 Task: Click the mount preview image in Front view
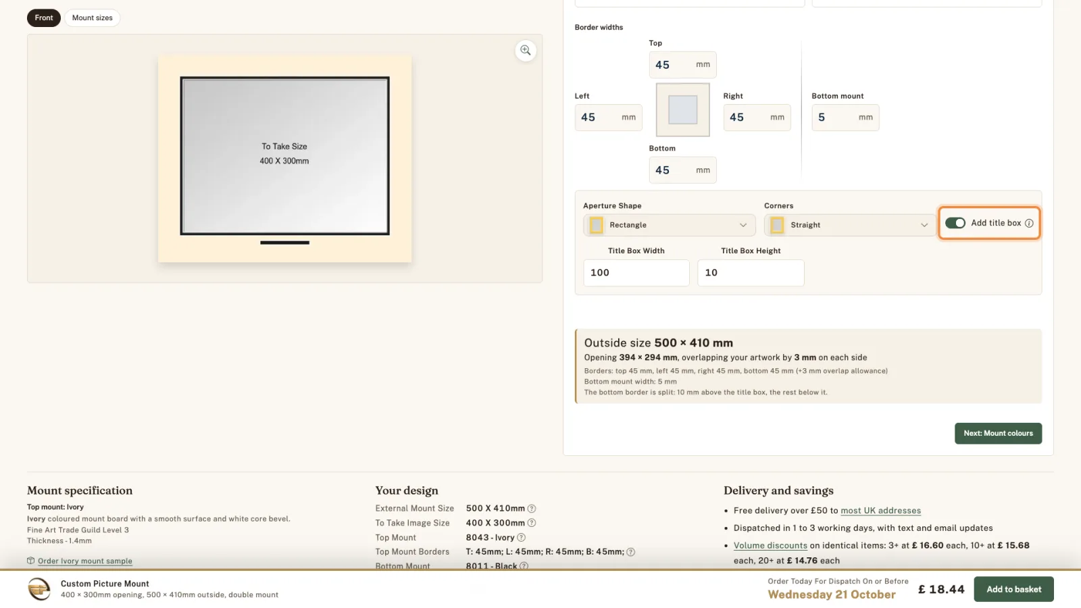(x=284, y=159)
